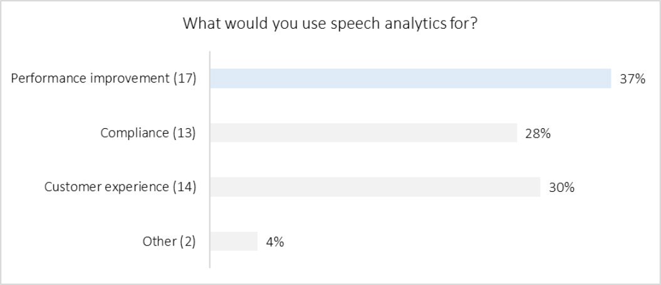The width and height of the screenshot is (661, 285).
Task: Click the chart title about speech analytics
Action: tap(330, 24)
